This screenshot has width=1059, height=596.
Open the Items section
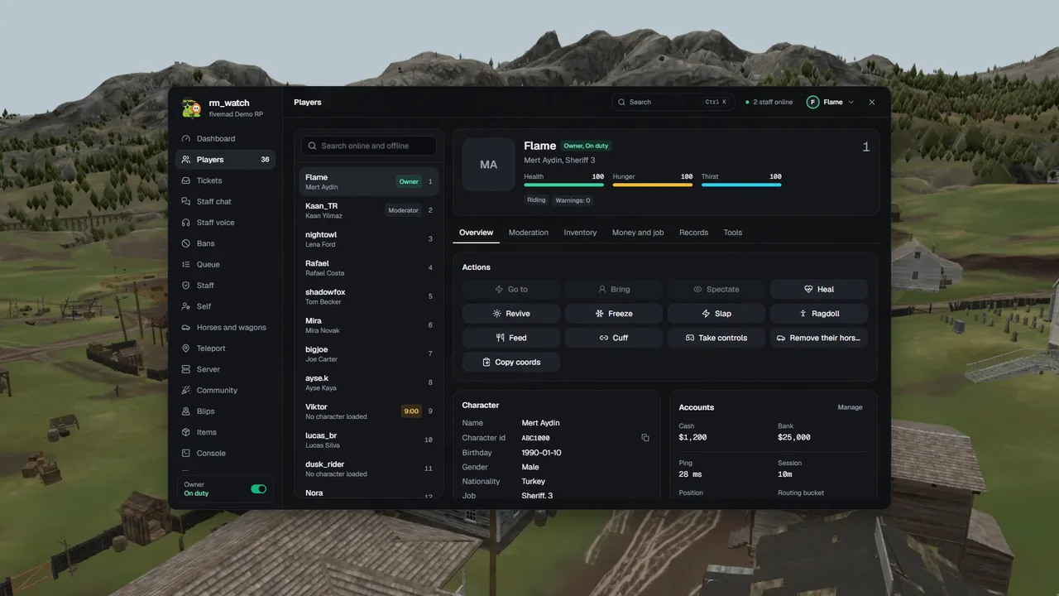pos(225,432)
